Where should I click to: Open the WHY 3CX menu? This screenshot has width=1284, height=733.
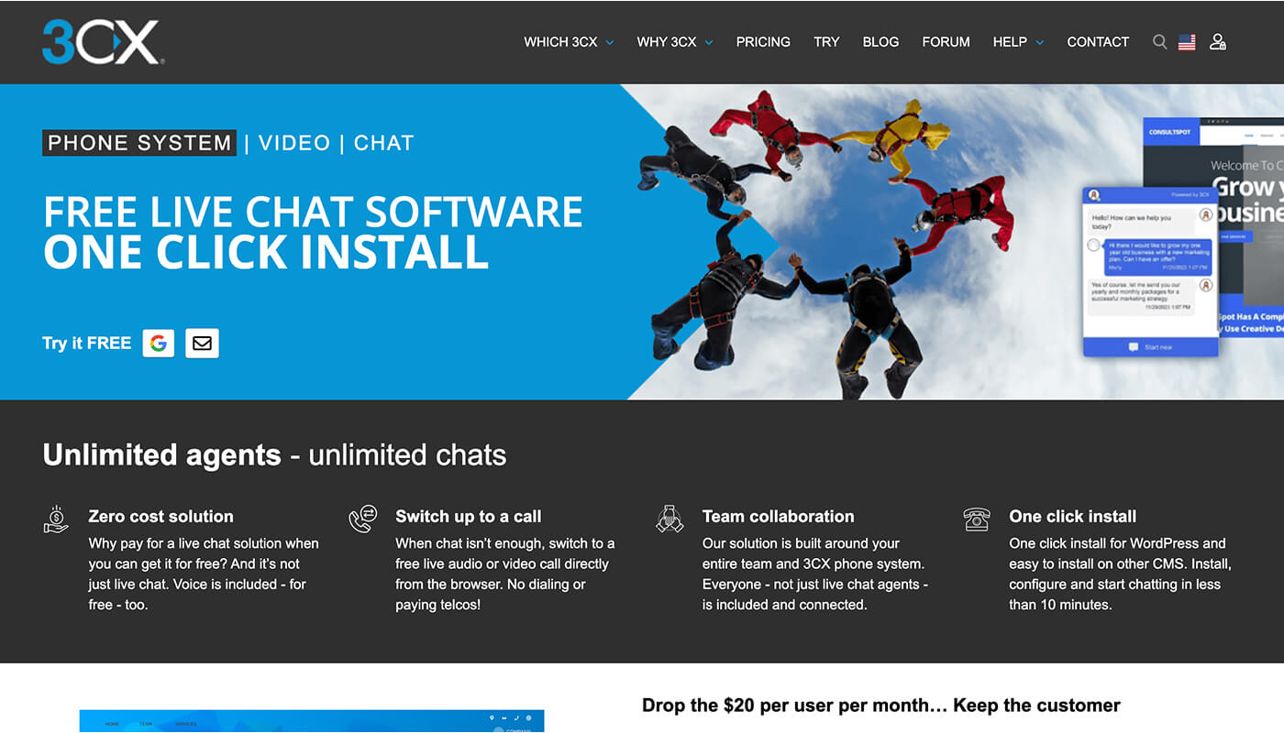coord(667,42)
